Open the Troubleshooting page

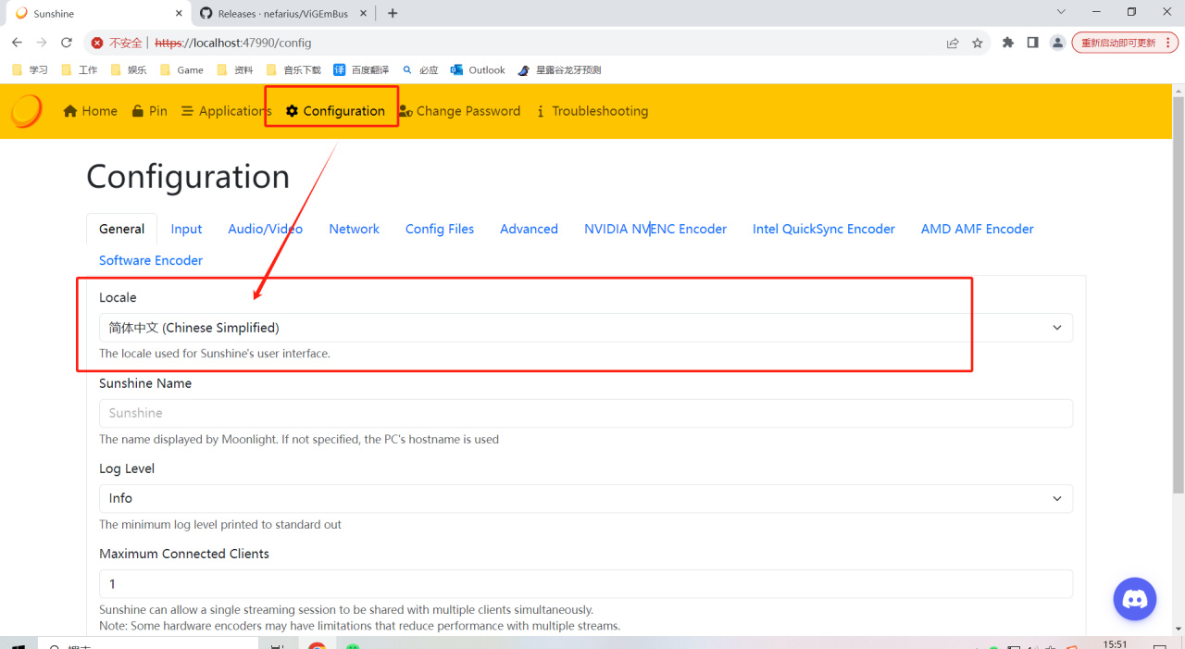[x=592, y=111]
